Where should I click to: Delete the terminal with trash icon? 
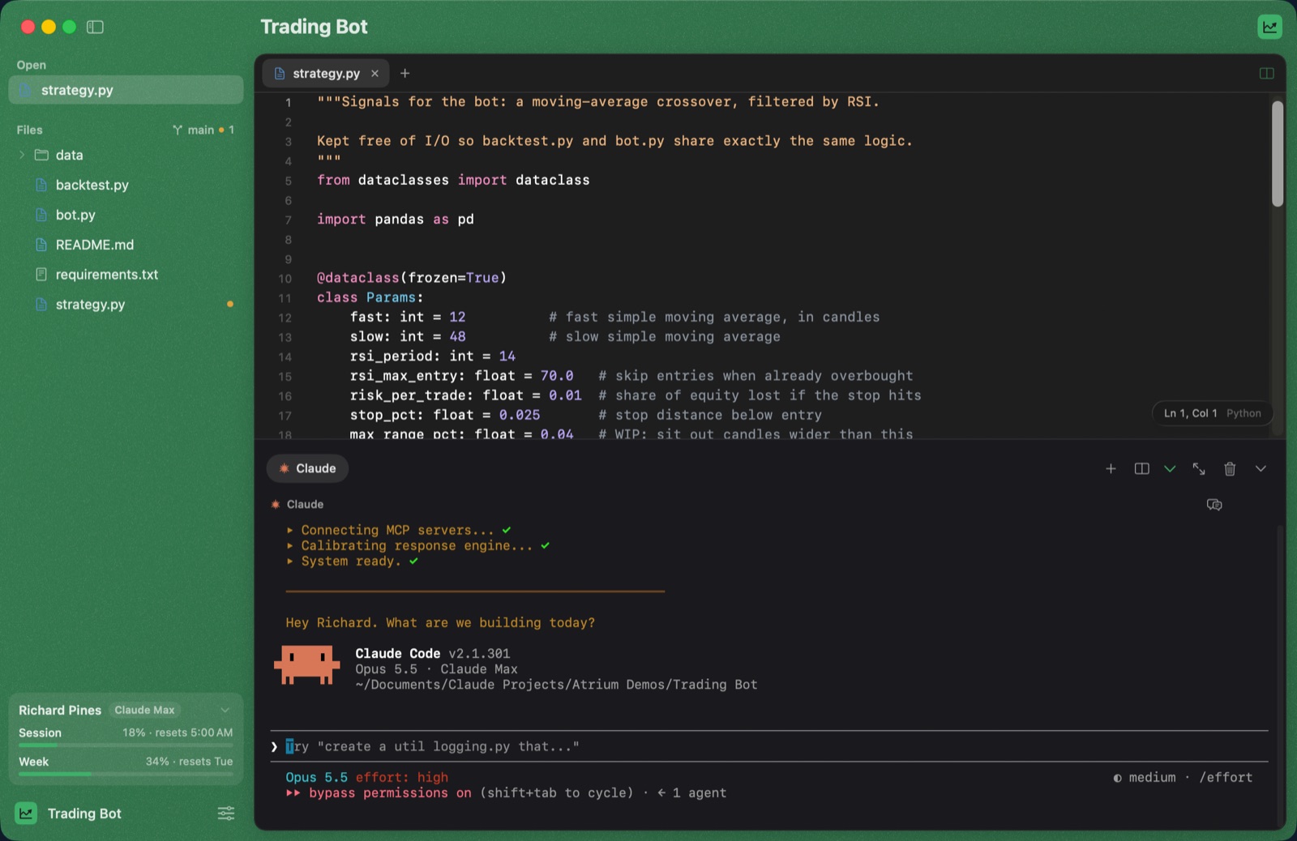click(x=1230, y=468)
